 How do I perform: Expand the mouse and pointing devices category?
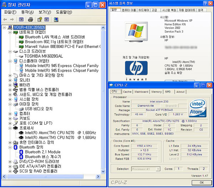pyautogui.click(x=10, y=75)
